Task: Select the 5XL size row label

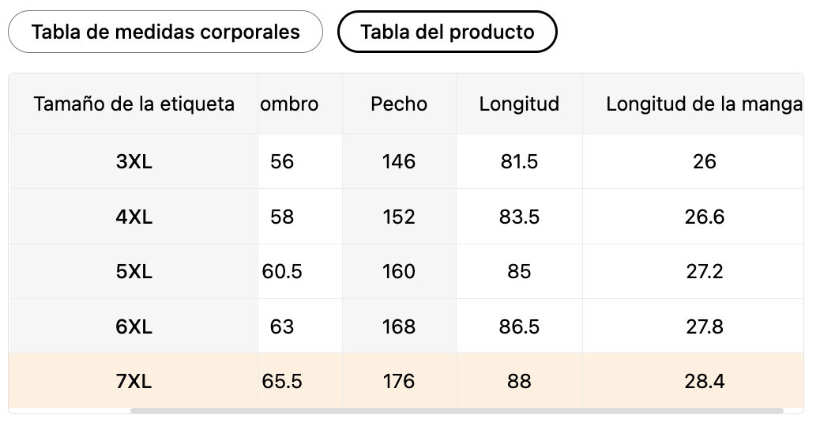Action: [x=134, y=271]
